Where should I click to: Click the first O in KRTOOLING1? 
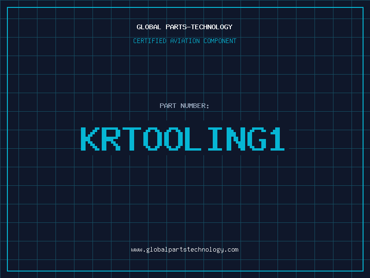[153, 139]
